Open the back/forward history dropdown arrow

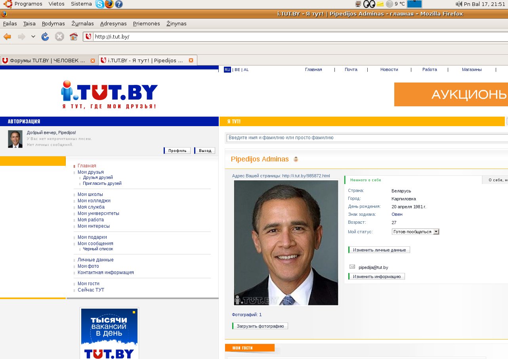point(33,37)
